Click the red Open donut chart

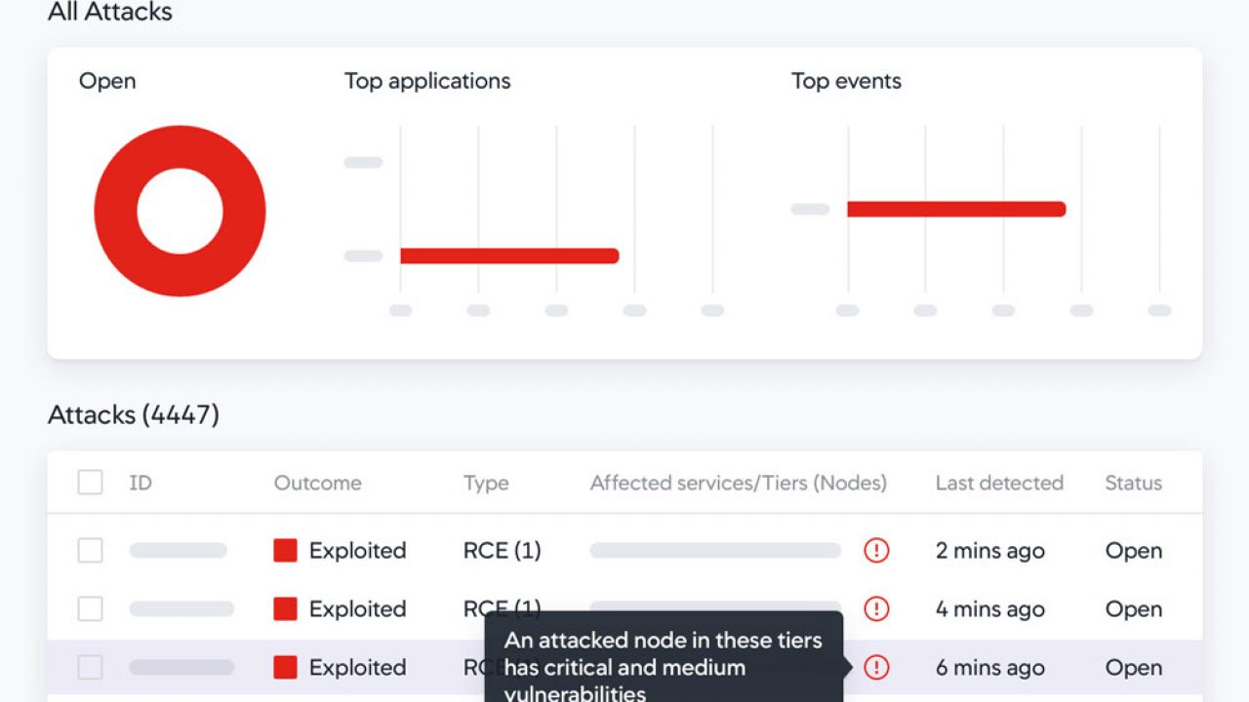coord(180,211)
